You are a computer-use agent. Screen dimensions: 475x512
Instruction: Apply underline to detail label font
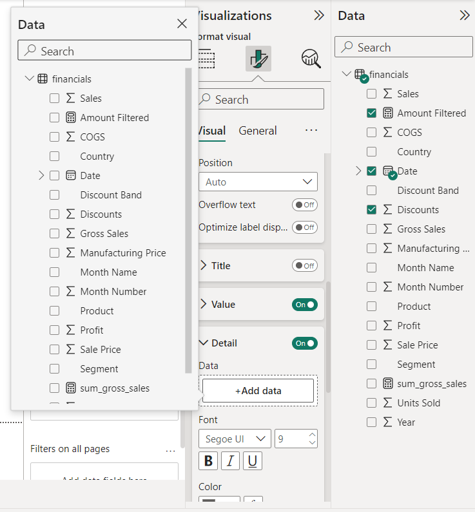[253, 460]
